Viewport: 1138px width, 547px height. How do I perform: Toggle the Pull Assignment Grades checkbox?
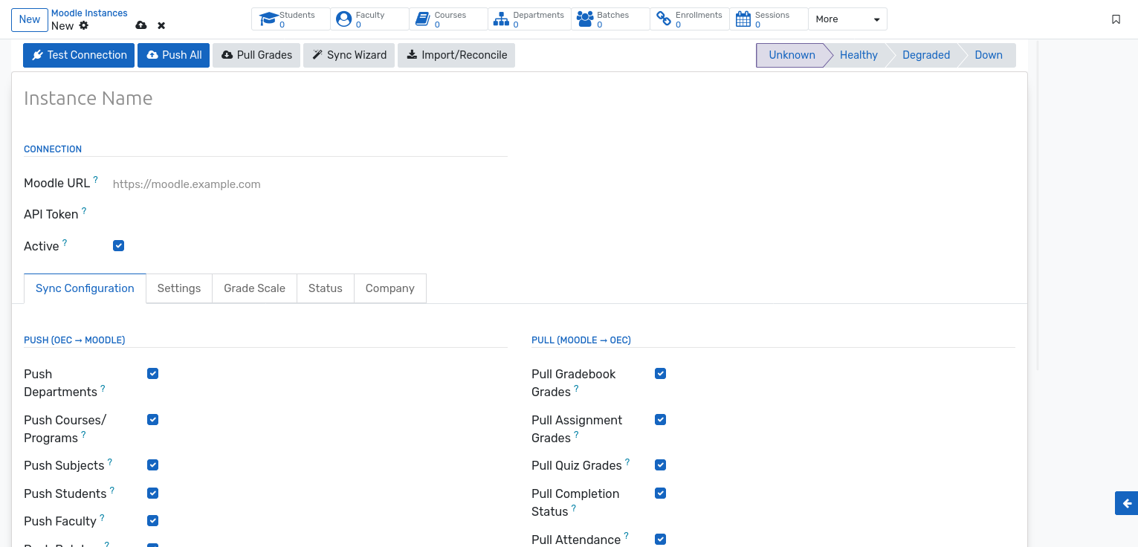click(660, 419)
